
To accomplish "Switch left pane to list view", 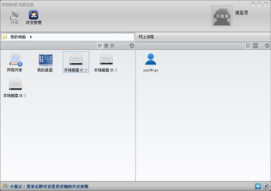I will [106, 46].
